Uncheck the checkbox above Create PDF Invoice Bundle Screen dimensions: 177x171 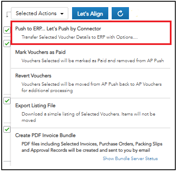7,129
